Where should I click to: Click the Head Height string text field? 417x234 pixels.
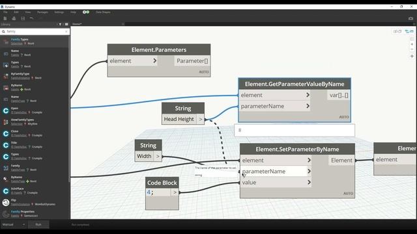click(179, 119)
